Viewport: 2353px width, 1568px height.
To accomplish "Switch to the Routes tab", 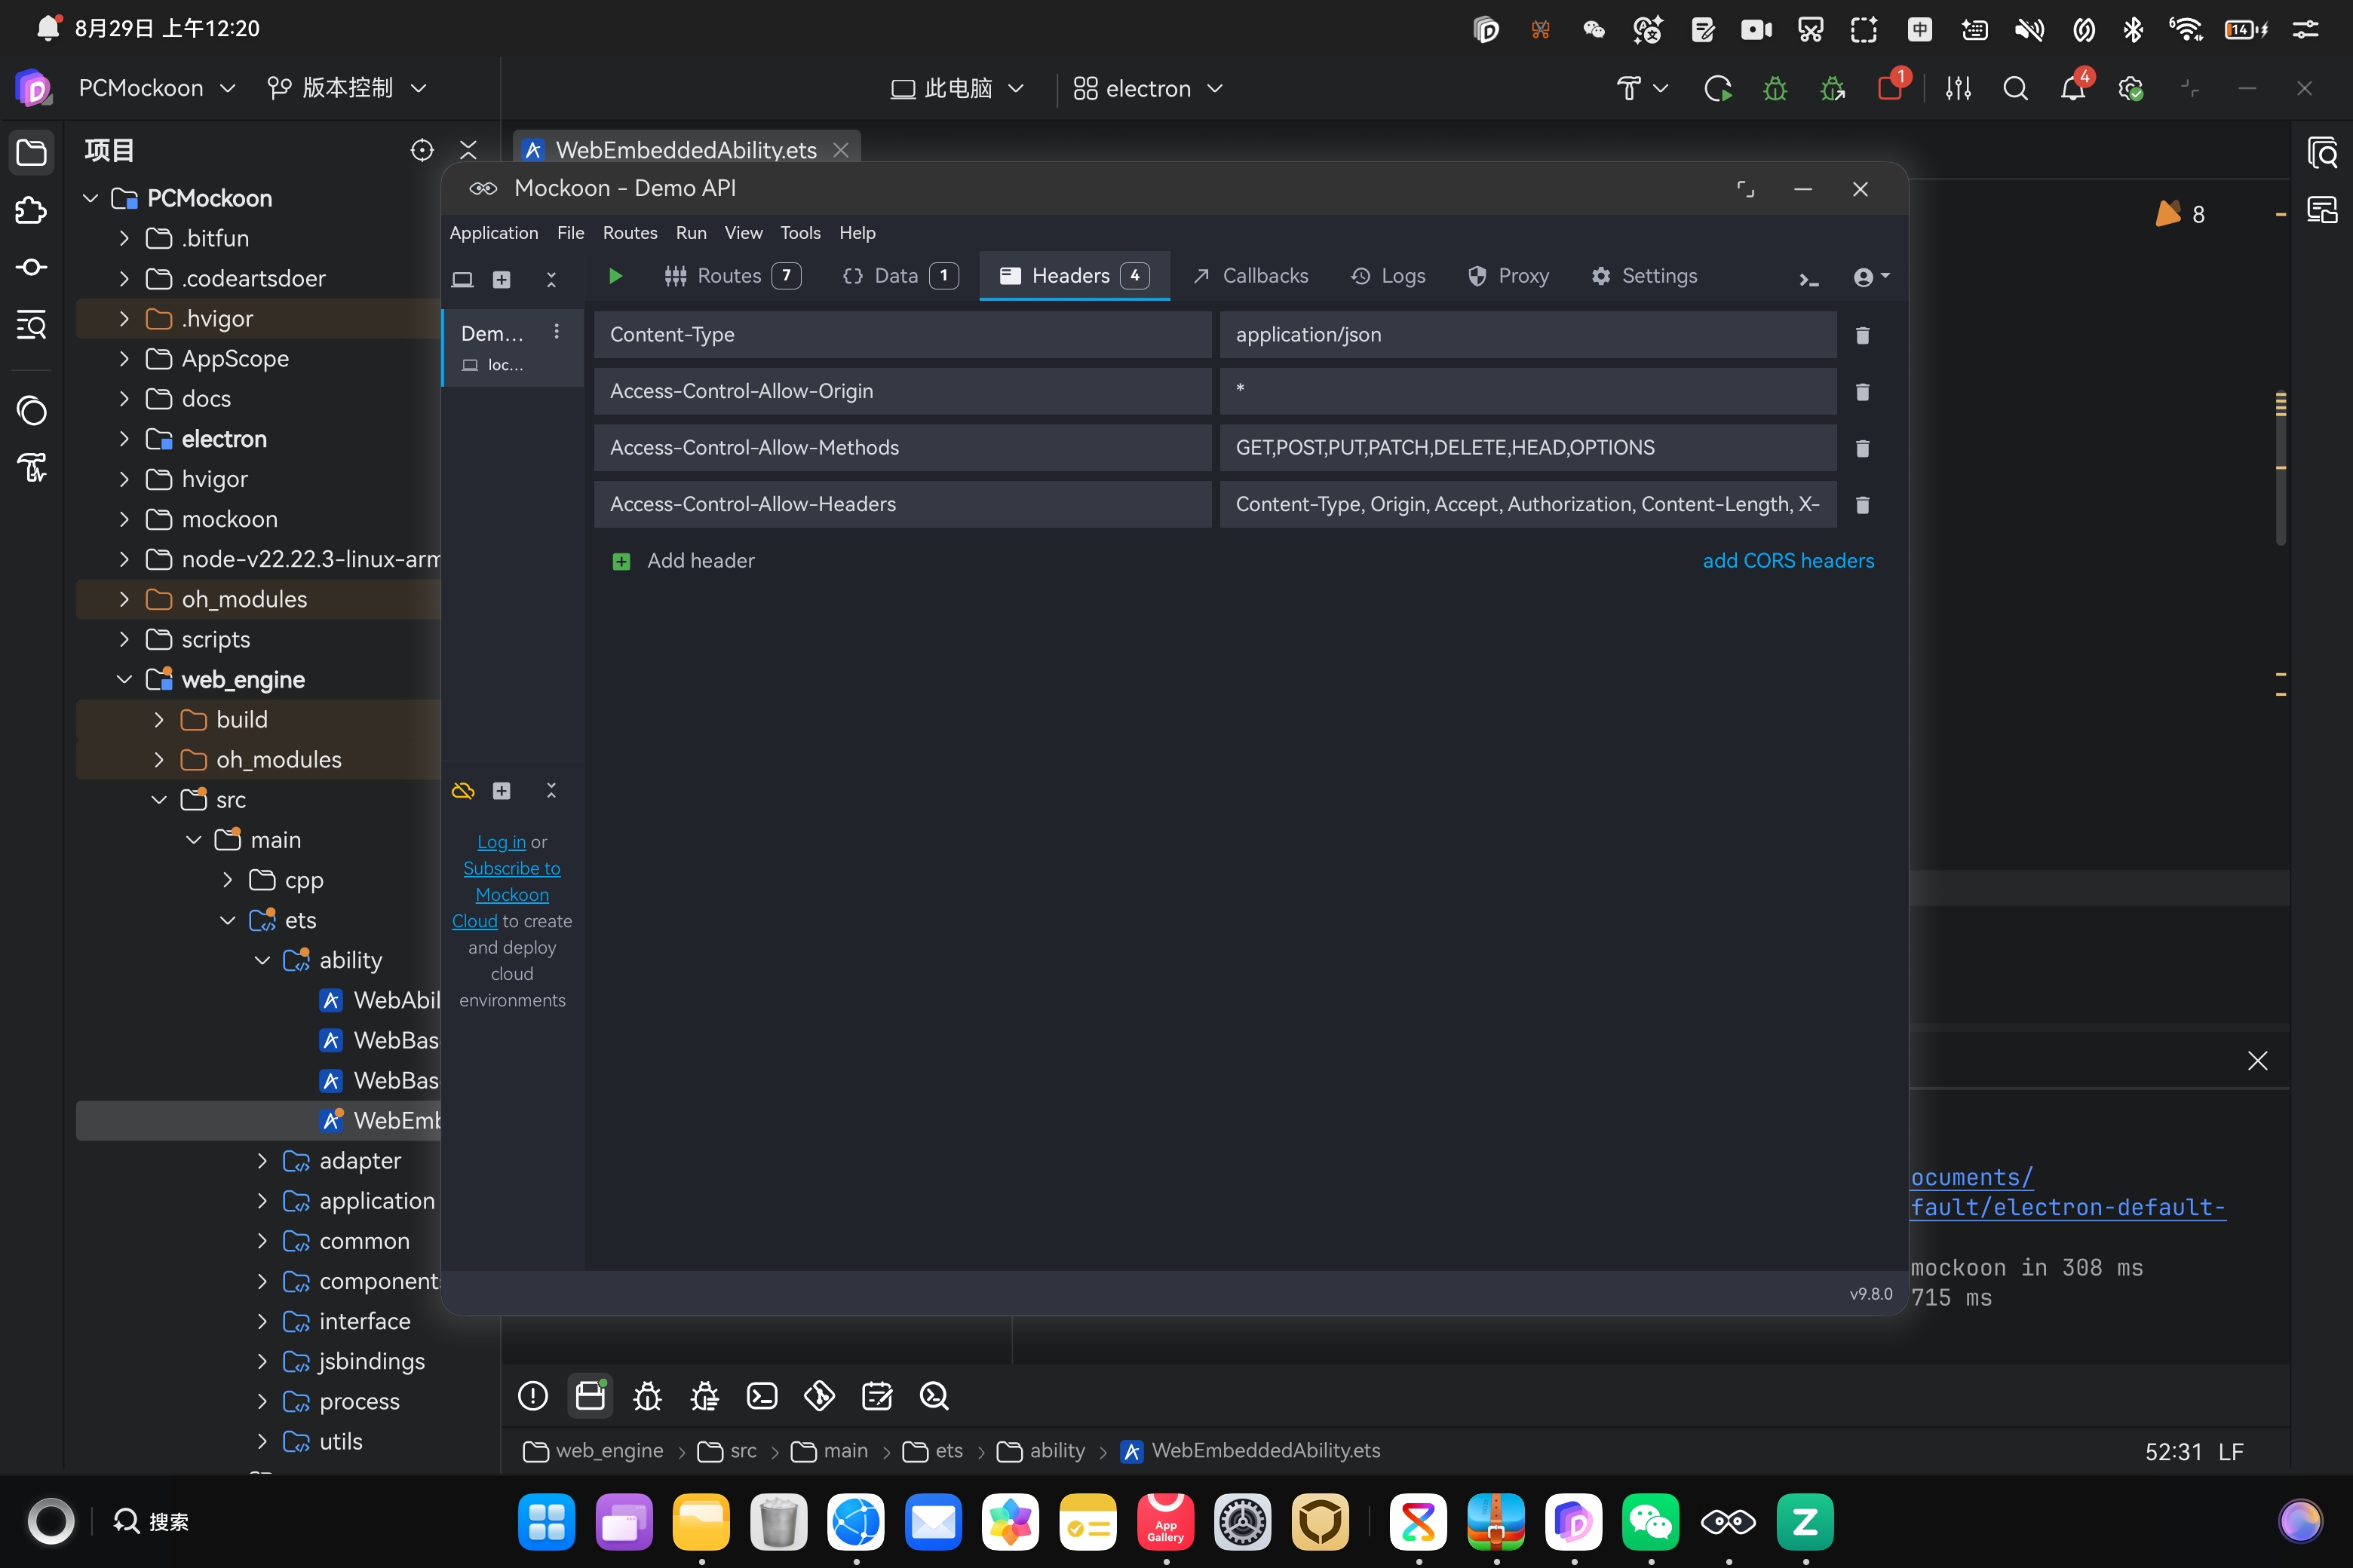I will 732,276.
